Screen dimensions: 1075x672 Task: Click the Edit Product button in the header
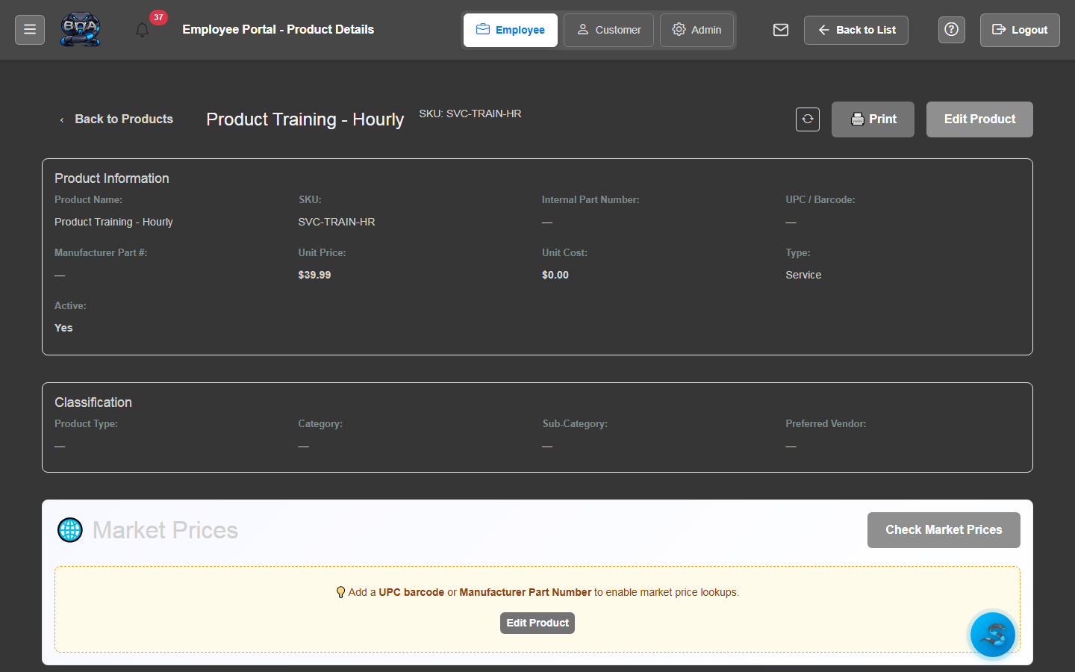tap(979, 119)
